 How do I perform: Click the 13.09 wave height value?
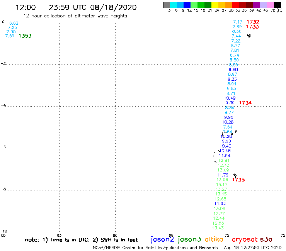(223, 170)
